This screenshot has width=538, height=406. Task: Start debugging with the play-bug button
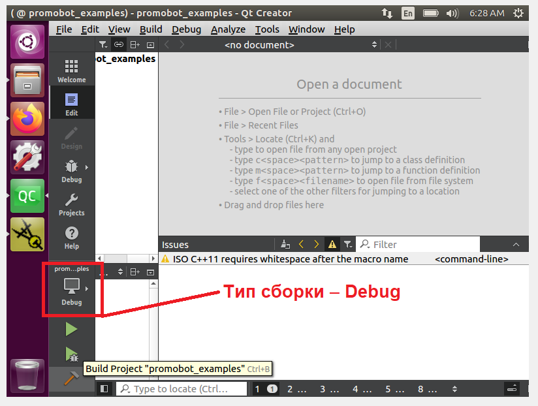pos(71,354)
